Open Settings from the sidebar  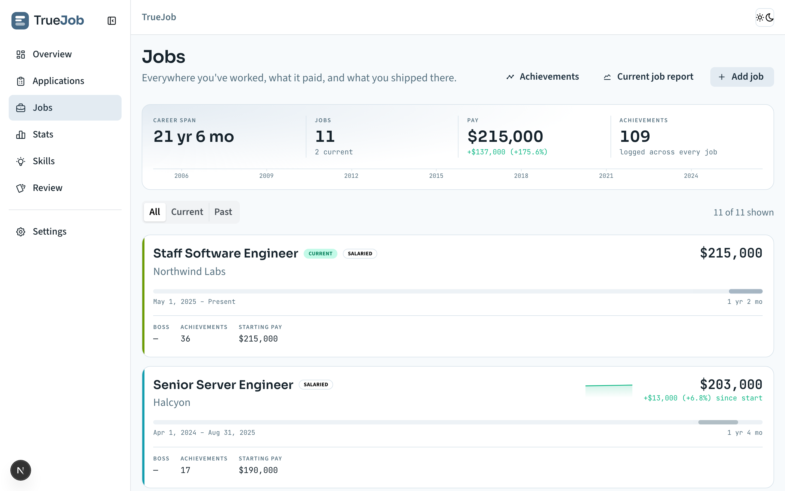click(x=65, y=232)
